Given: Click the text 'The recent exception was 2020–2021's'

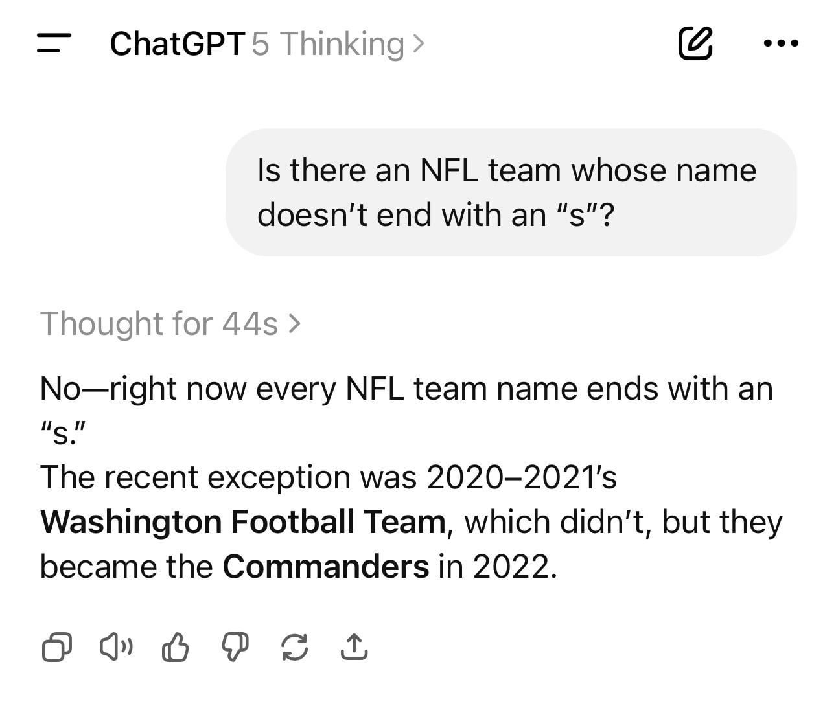Looking at the screenshot, I should (x=329, y=477).
